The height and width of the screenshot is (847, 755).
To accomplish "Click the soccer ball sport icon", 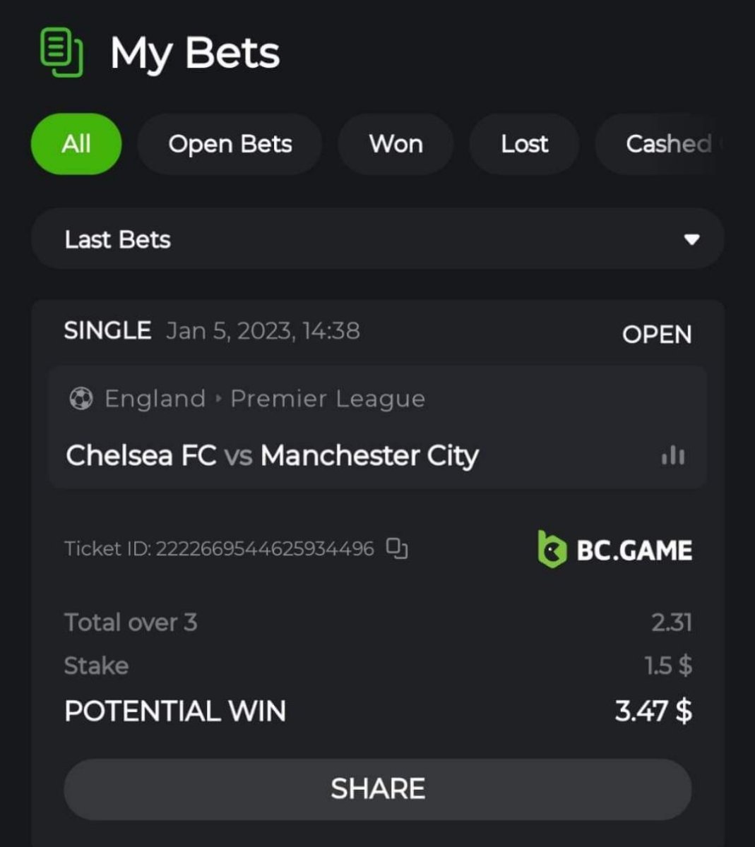I will (81, 399).
